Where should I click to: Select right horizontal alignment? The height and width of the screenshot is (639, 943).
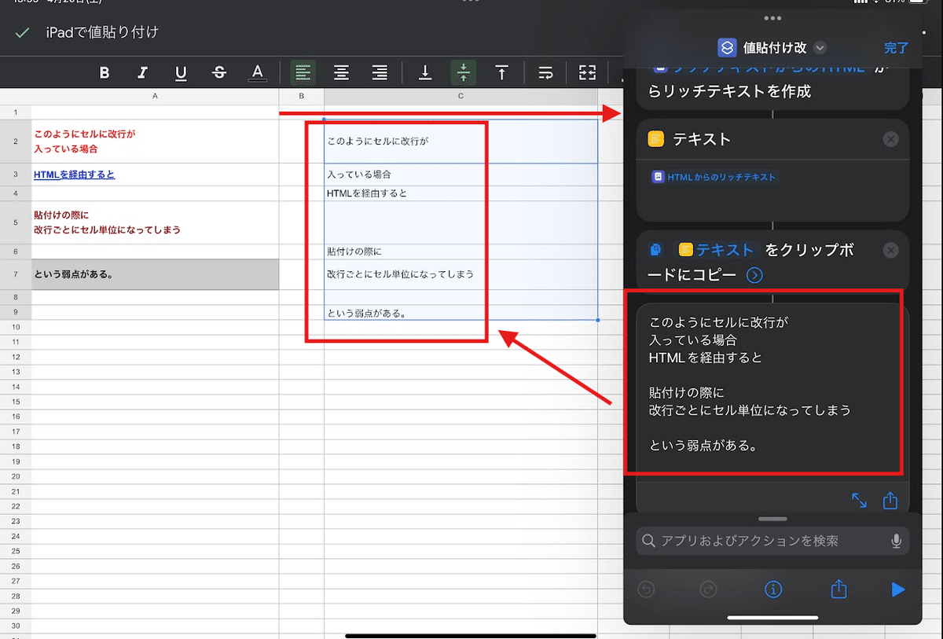click(x=380, y=73)
